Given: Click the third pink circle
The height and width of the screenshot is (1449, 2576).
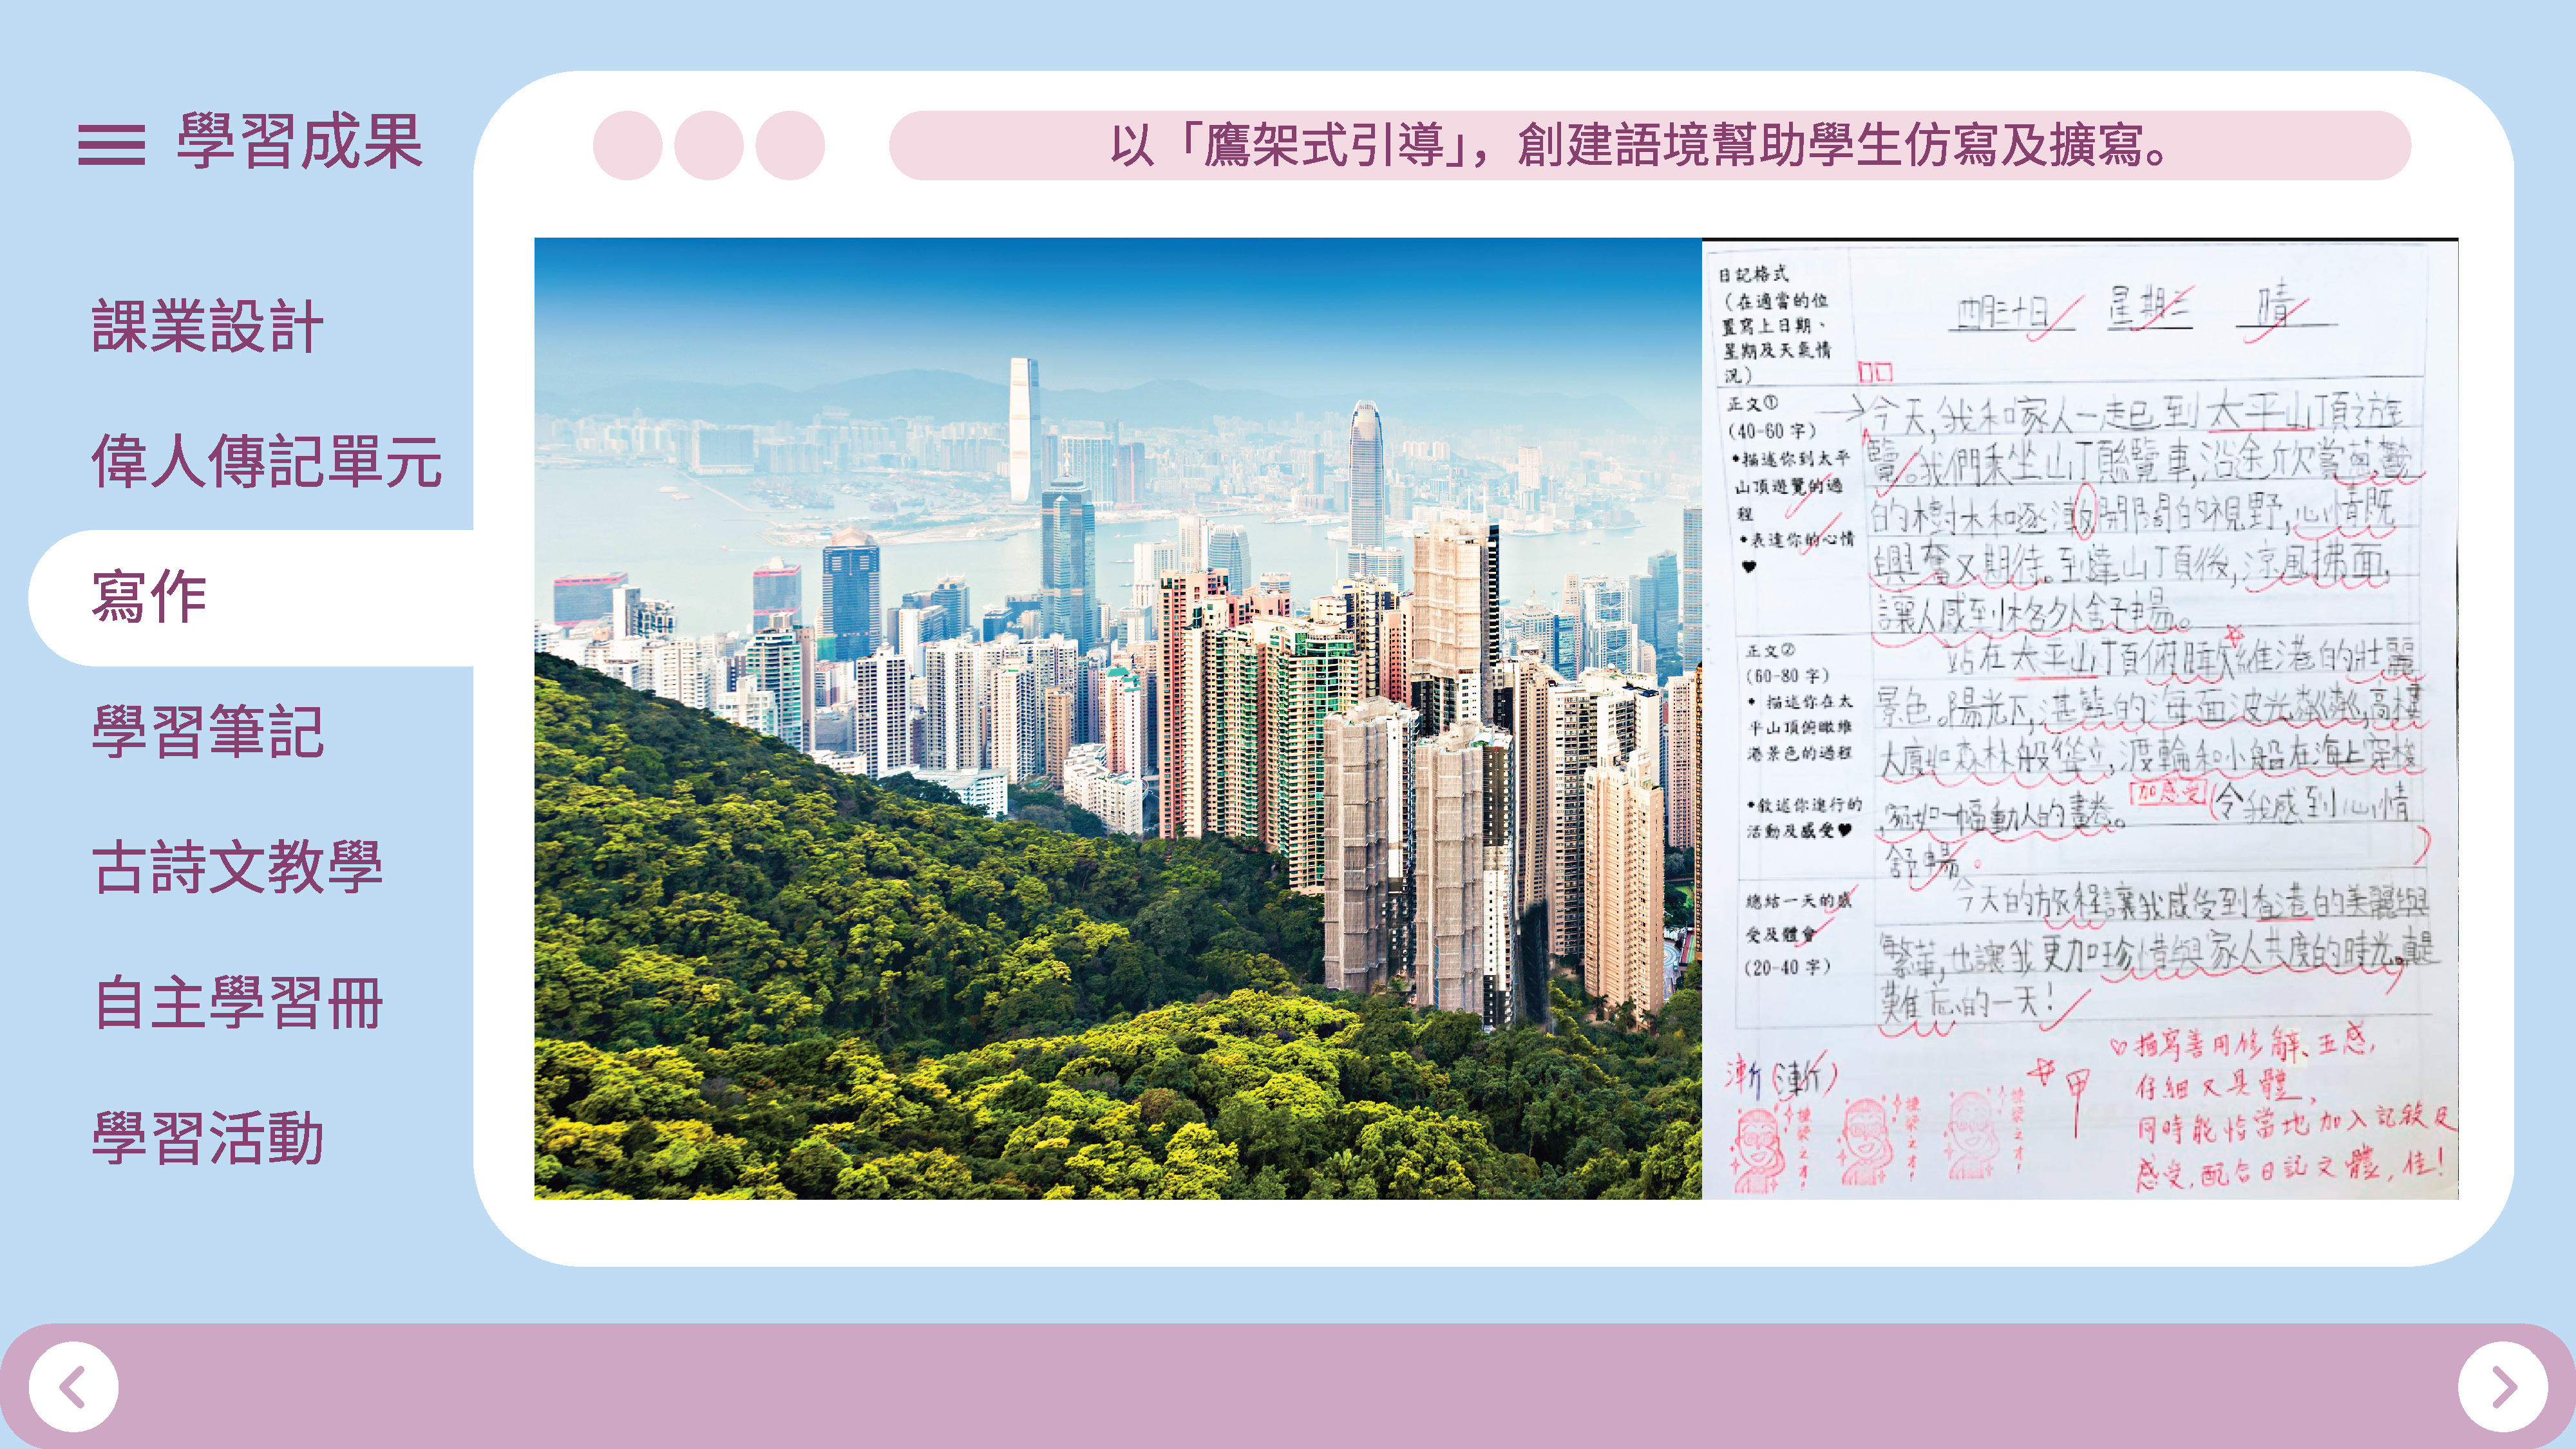Looking at the screenshot, I should click(x=789, y=145).
